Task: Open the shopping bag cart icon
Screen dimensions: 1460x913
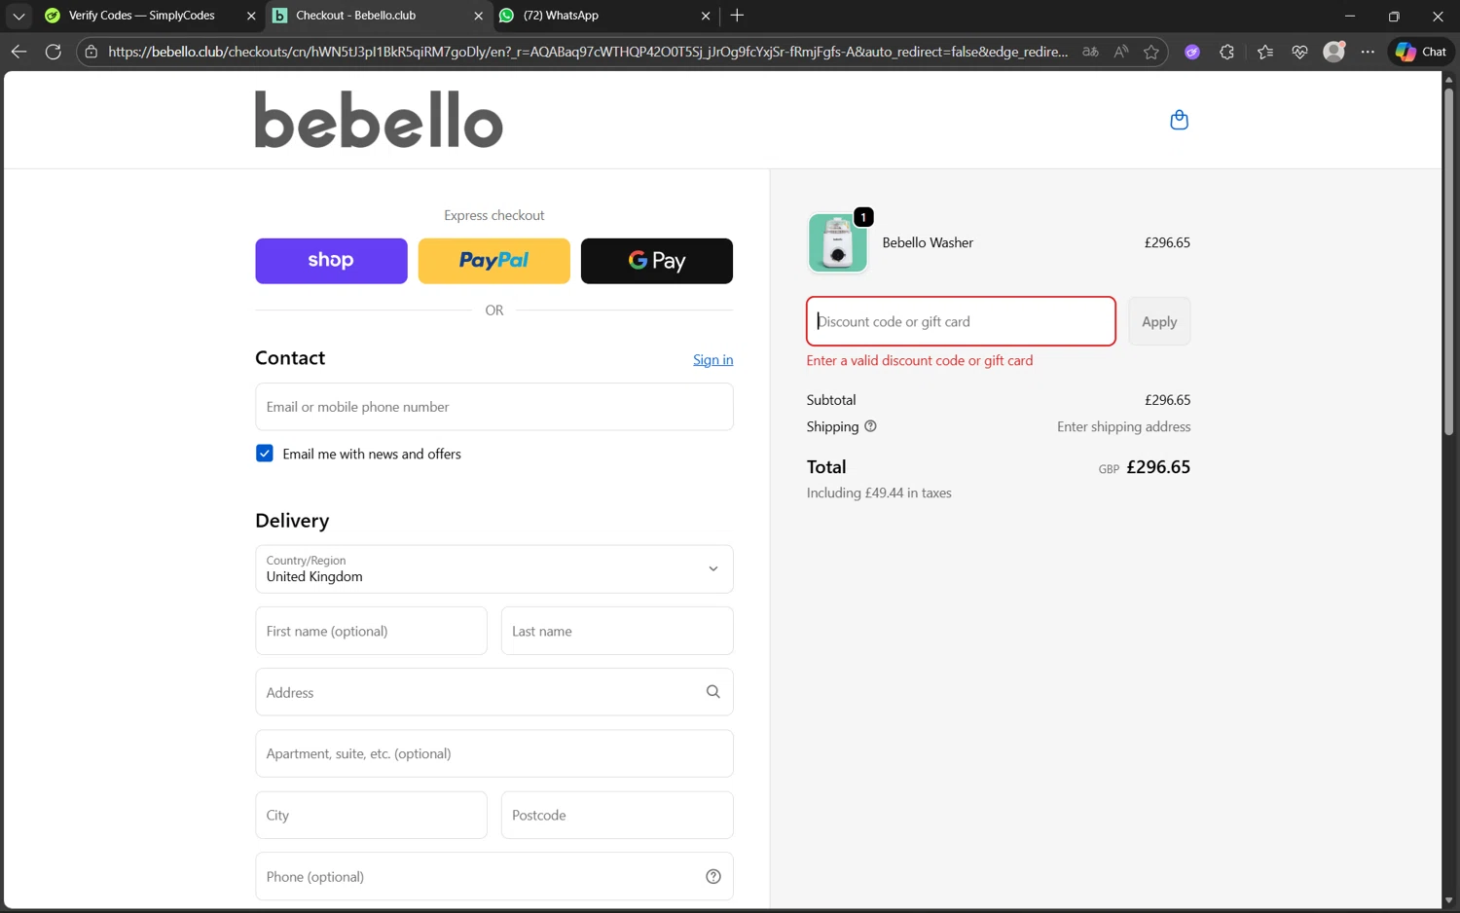Action: (1179, 120)
